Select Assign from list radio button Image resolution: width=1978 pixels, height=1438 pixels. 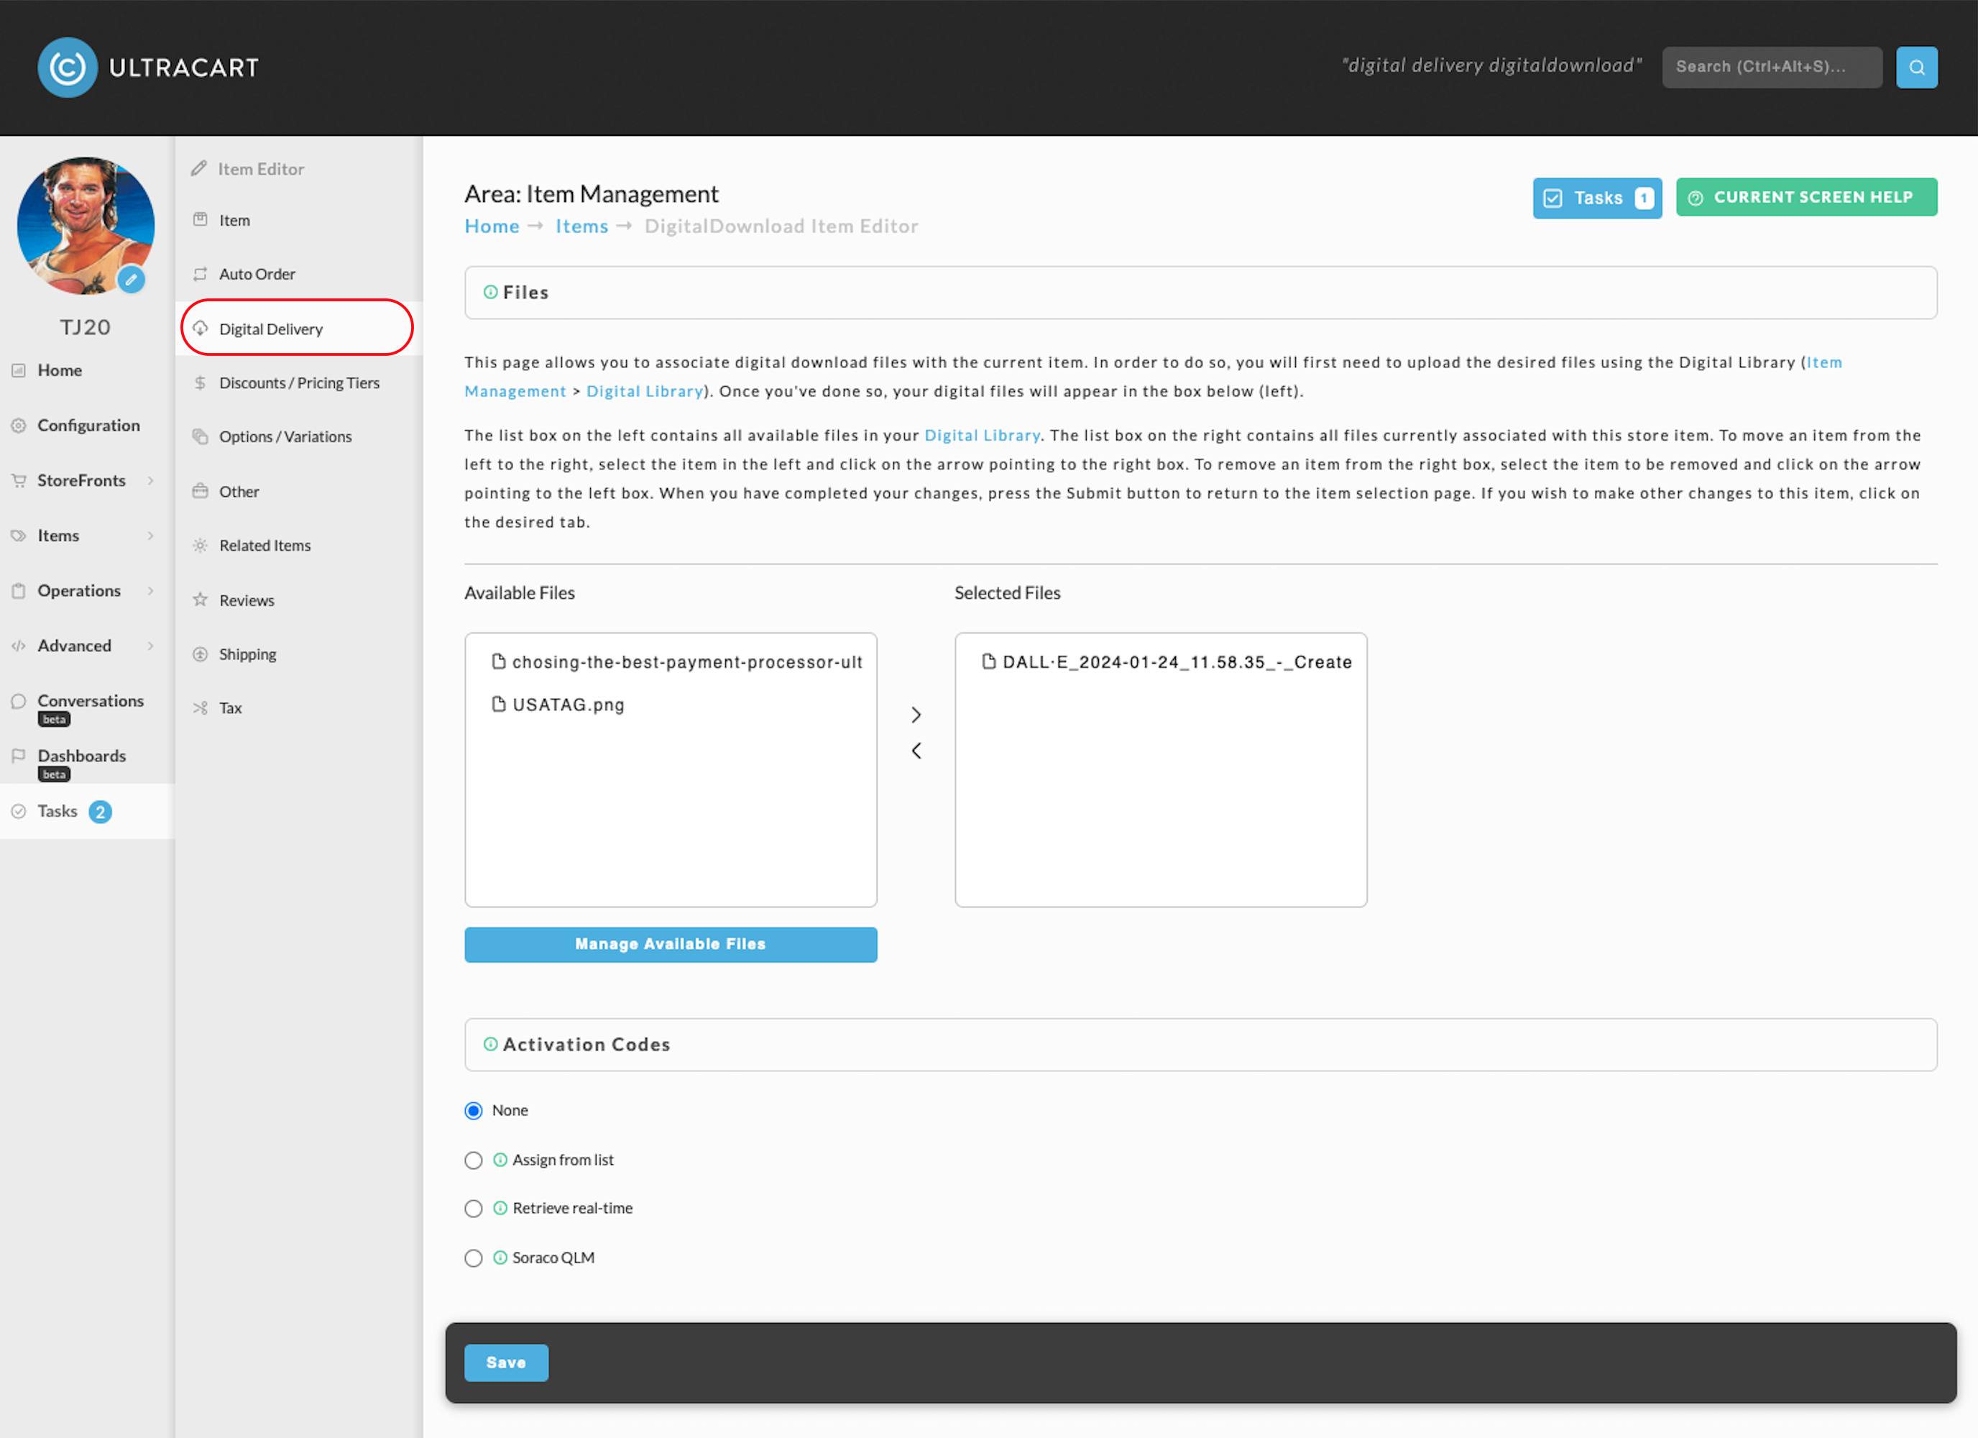(474, 1160)
